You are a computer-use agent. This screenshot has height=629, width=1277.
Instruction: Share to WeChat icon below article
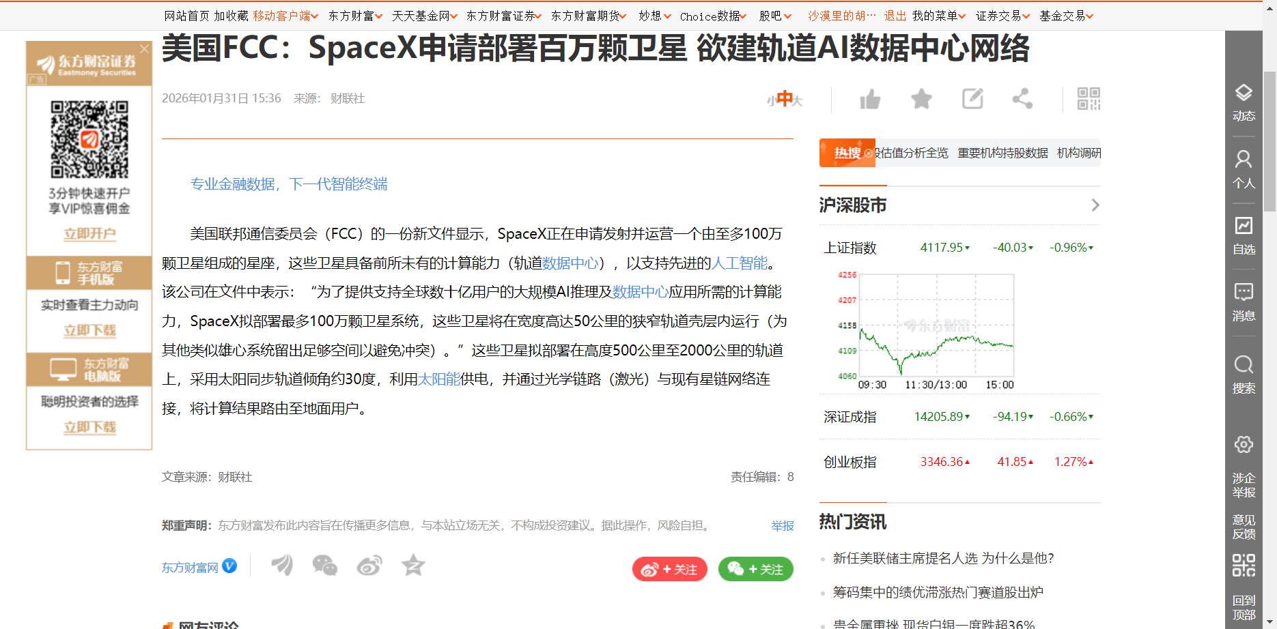click(324, 565)
